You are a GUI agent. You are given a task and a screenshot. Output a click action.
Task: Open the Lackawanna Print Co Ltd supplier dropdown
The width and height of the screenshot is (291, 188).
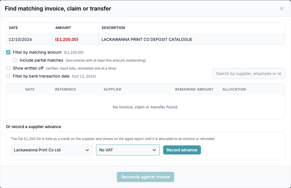click(x=52, y=150)
